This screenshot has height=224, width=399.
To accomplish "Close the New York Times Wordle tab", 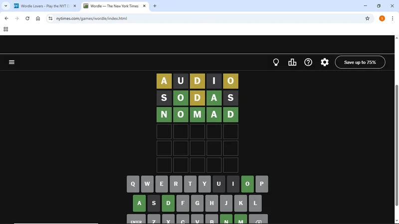I will [144, 6].
